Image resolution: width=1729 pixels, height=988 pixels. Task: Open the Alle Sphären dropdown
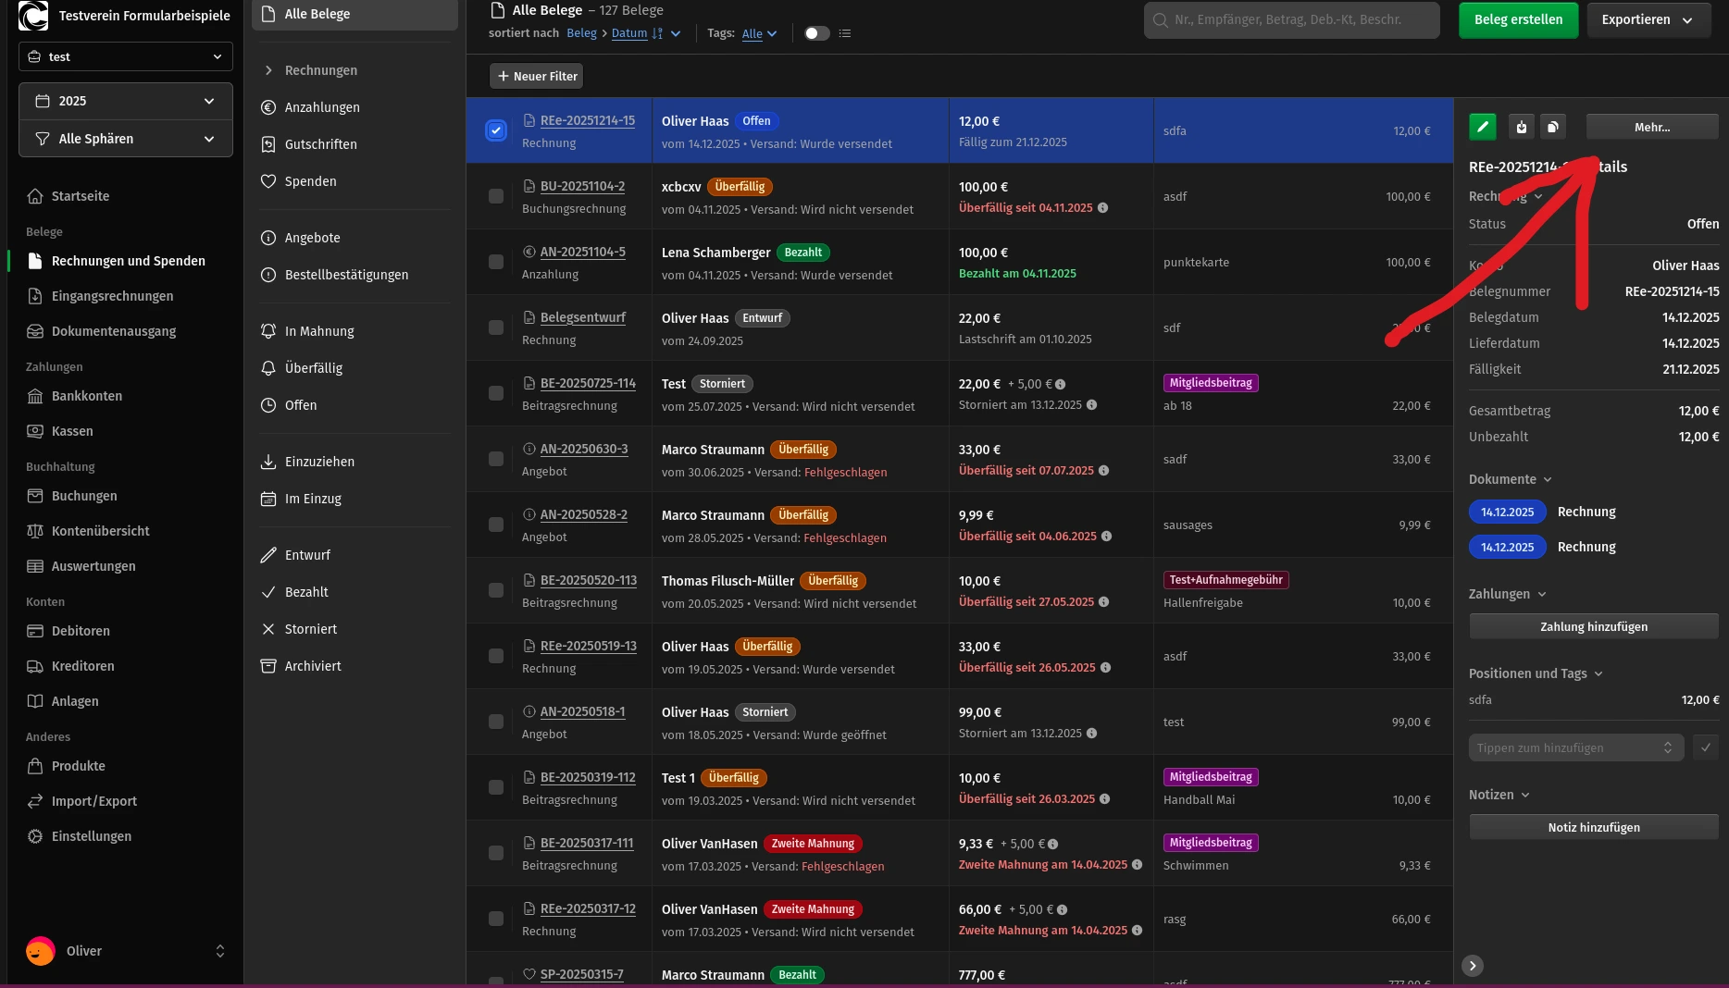coord(126,139)
